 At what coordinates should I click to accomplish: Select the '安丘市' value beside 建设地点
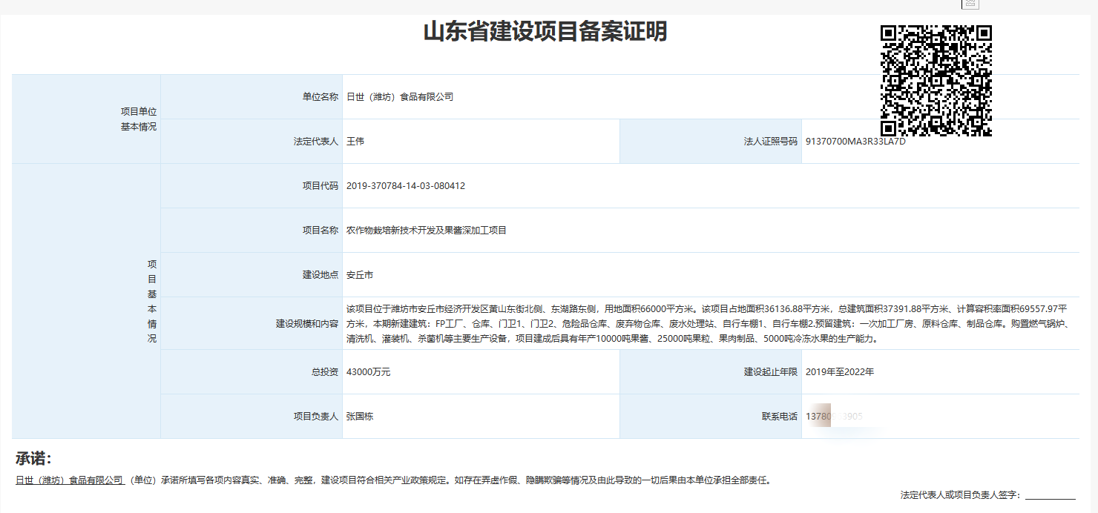[x=360, y=274]
